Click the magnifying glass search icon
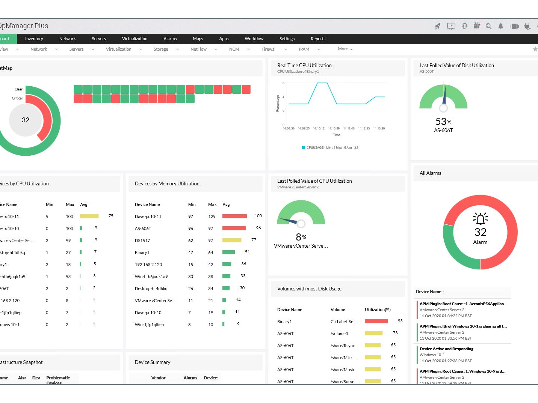 (489, 26)
